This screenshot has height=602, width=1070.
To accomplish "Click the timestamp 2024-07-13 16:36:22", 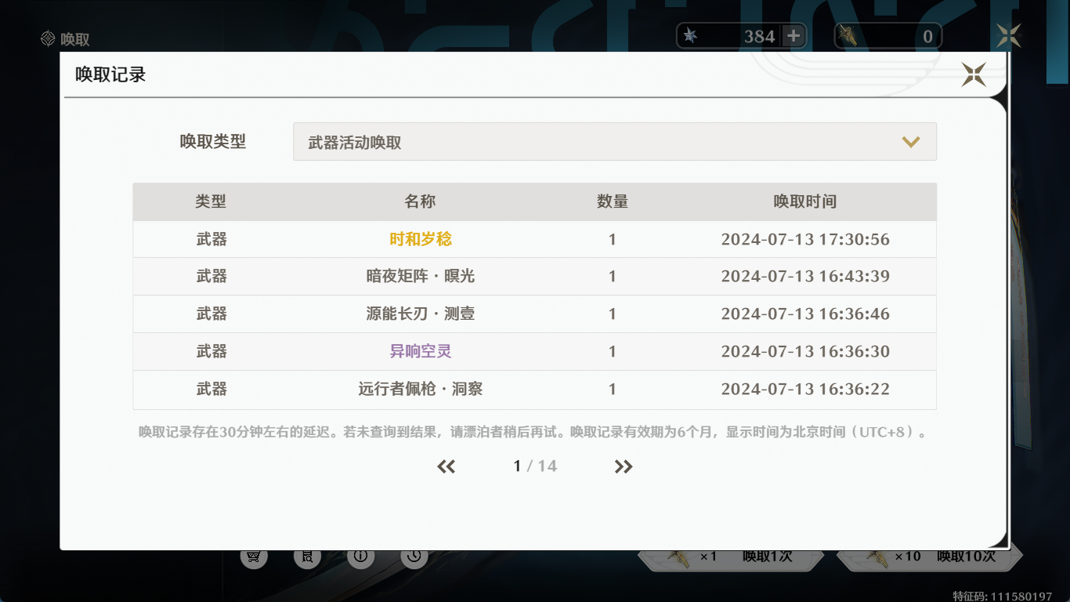I will 805,389.
